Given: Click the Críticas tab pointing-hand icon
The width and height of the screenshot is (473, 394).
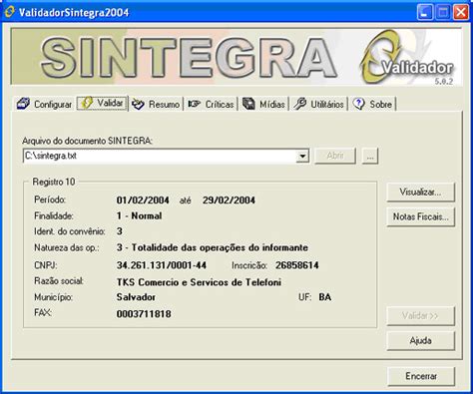Looking at the screenshot, I should click(194, 104).
